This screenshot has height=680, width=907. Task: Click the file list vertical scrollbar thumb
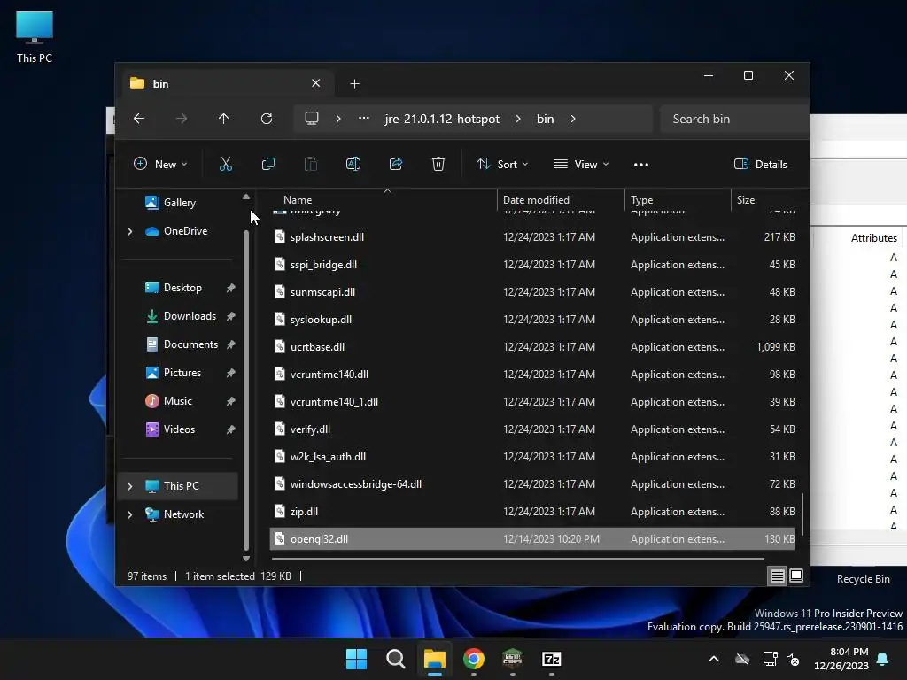tap(802, 514)
